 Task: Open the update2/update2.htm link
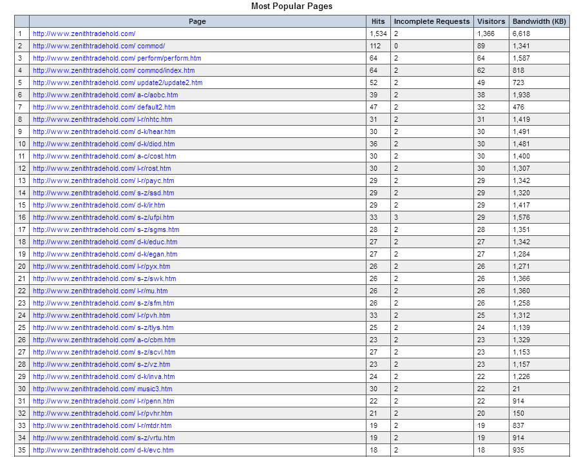[x=118, y=83]
